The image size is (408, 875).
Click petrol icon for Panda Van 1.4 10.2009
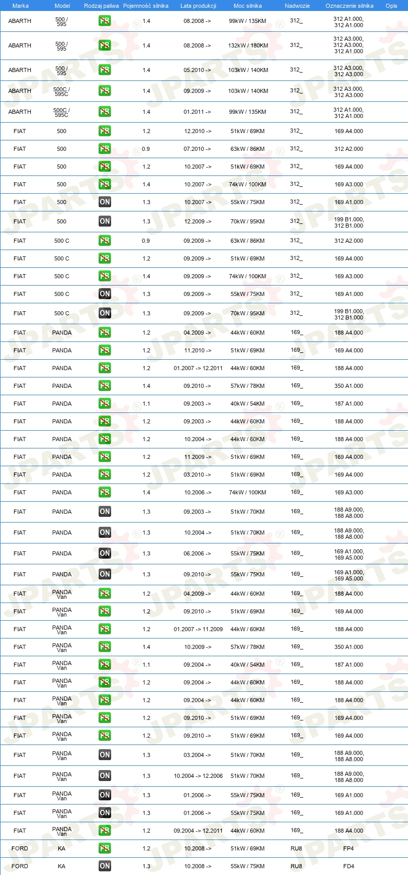point(105,647)
